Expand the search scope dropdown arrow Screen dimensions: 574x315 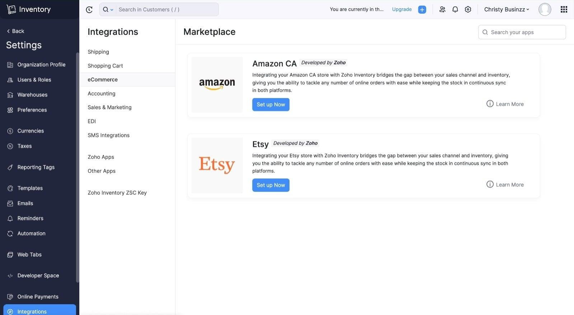pos(112,10)
